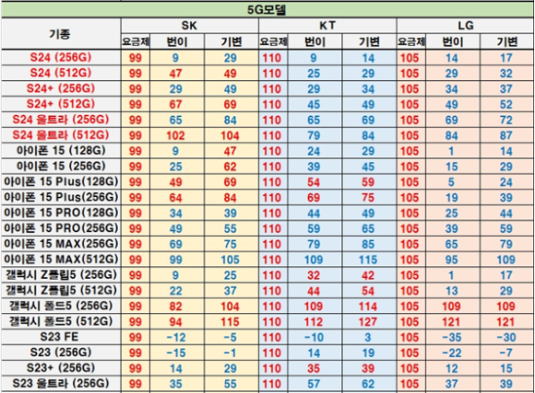Screen dimensions: 535x393
Task: Select the SK 요금제 sub-header cell
Action: point(136,41)
